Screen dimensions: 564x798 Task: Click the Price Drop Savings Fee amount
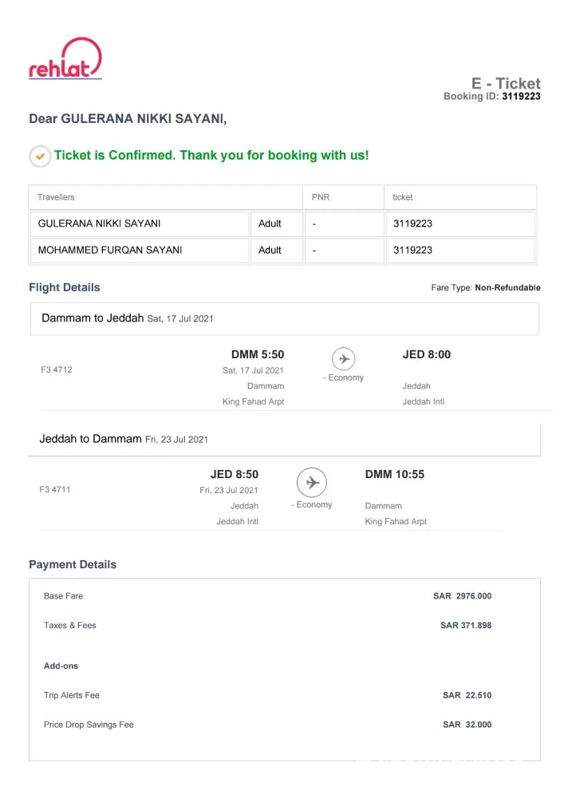pyautogui.click(x=467, y=725)
